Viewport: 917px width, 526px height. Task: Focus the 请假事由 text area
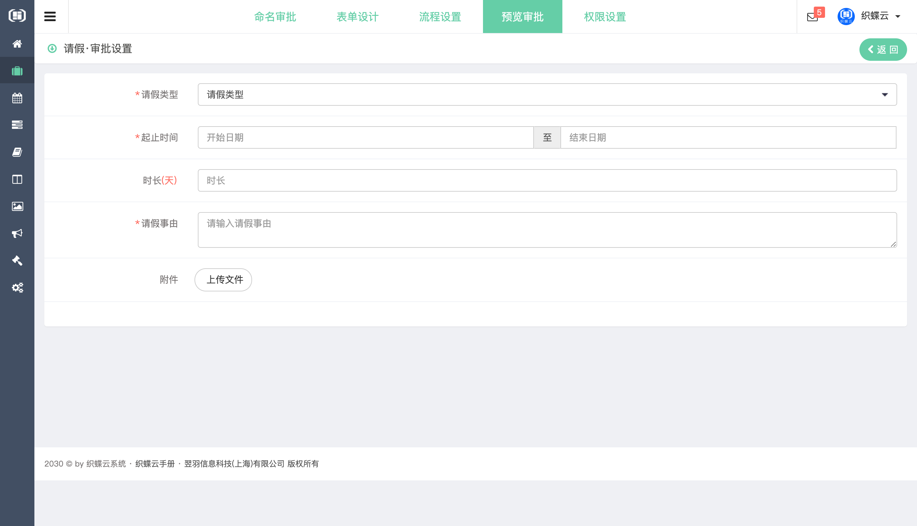pos(547,230)
